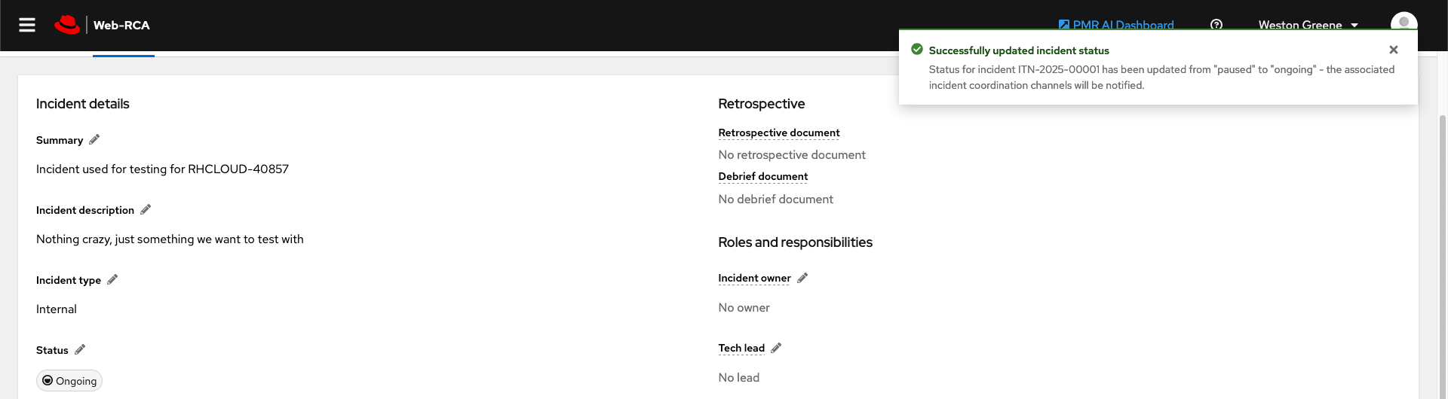The height and width of the screenshot is (399, 1448).
Task: Click the Debrief document label
Action: point(762,176)
